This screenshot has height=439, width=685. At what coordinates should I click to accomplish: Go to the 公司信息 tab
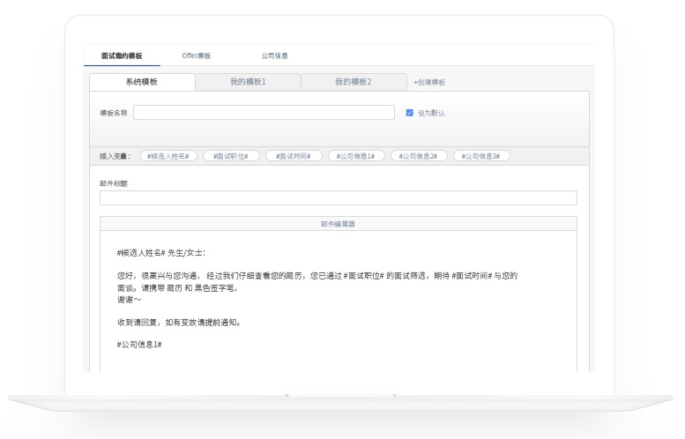[x=274, y=56]
